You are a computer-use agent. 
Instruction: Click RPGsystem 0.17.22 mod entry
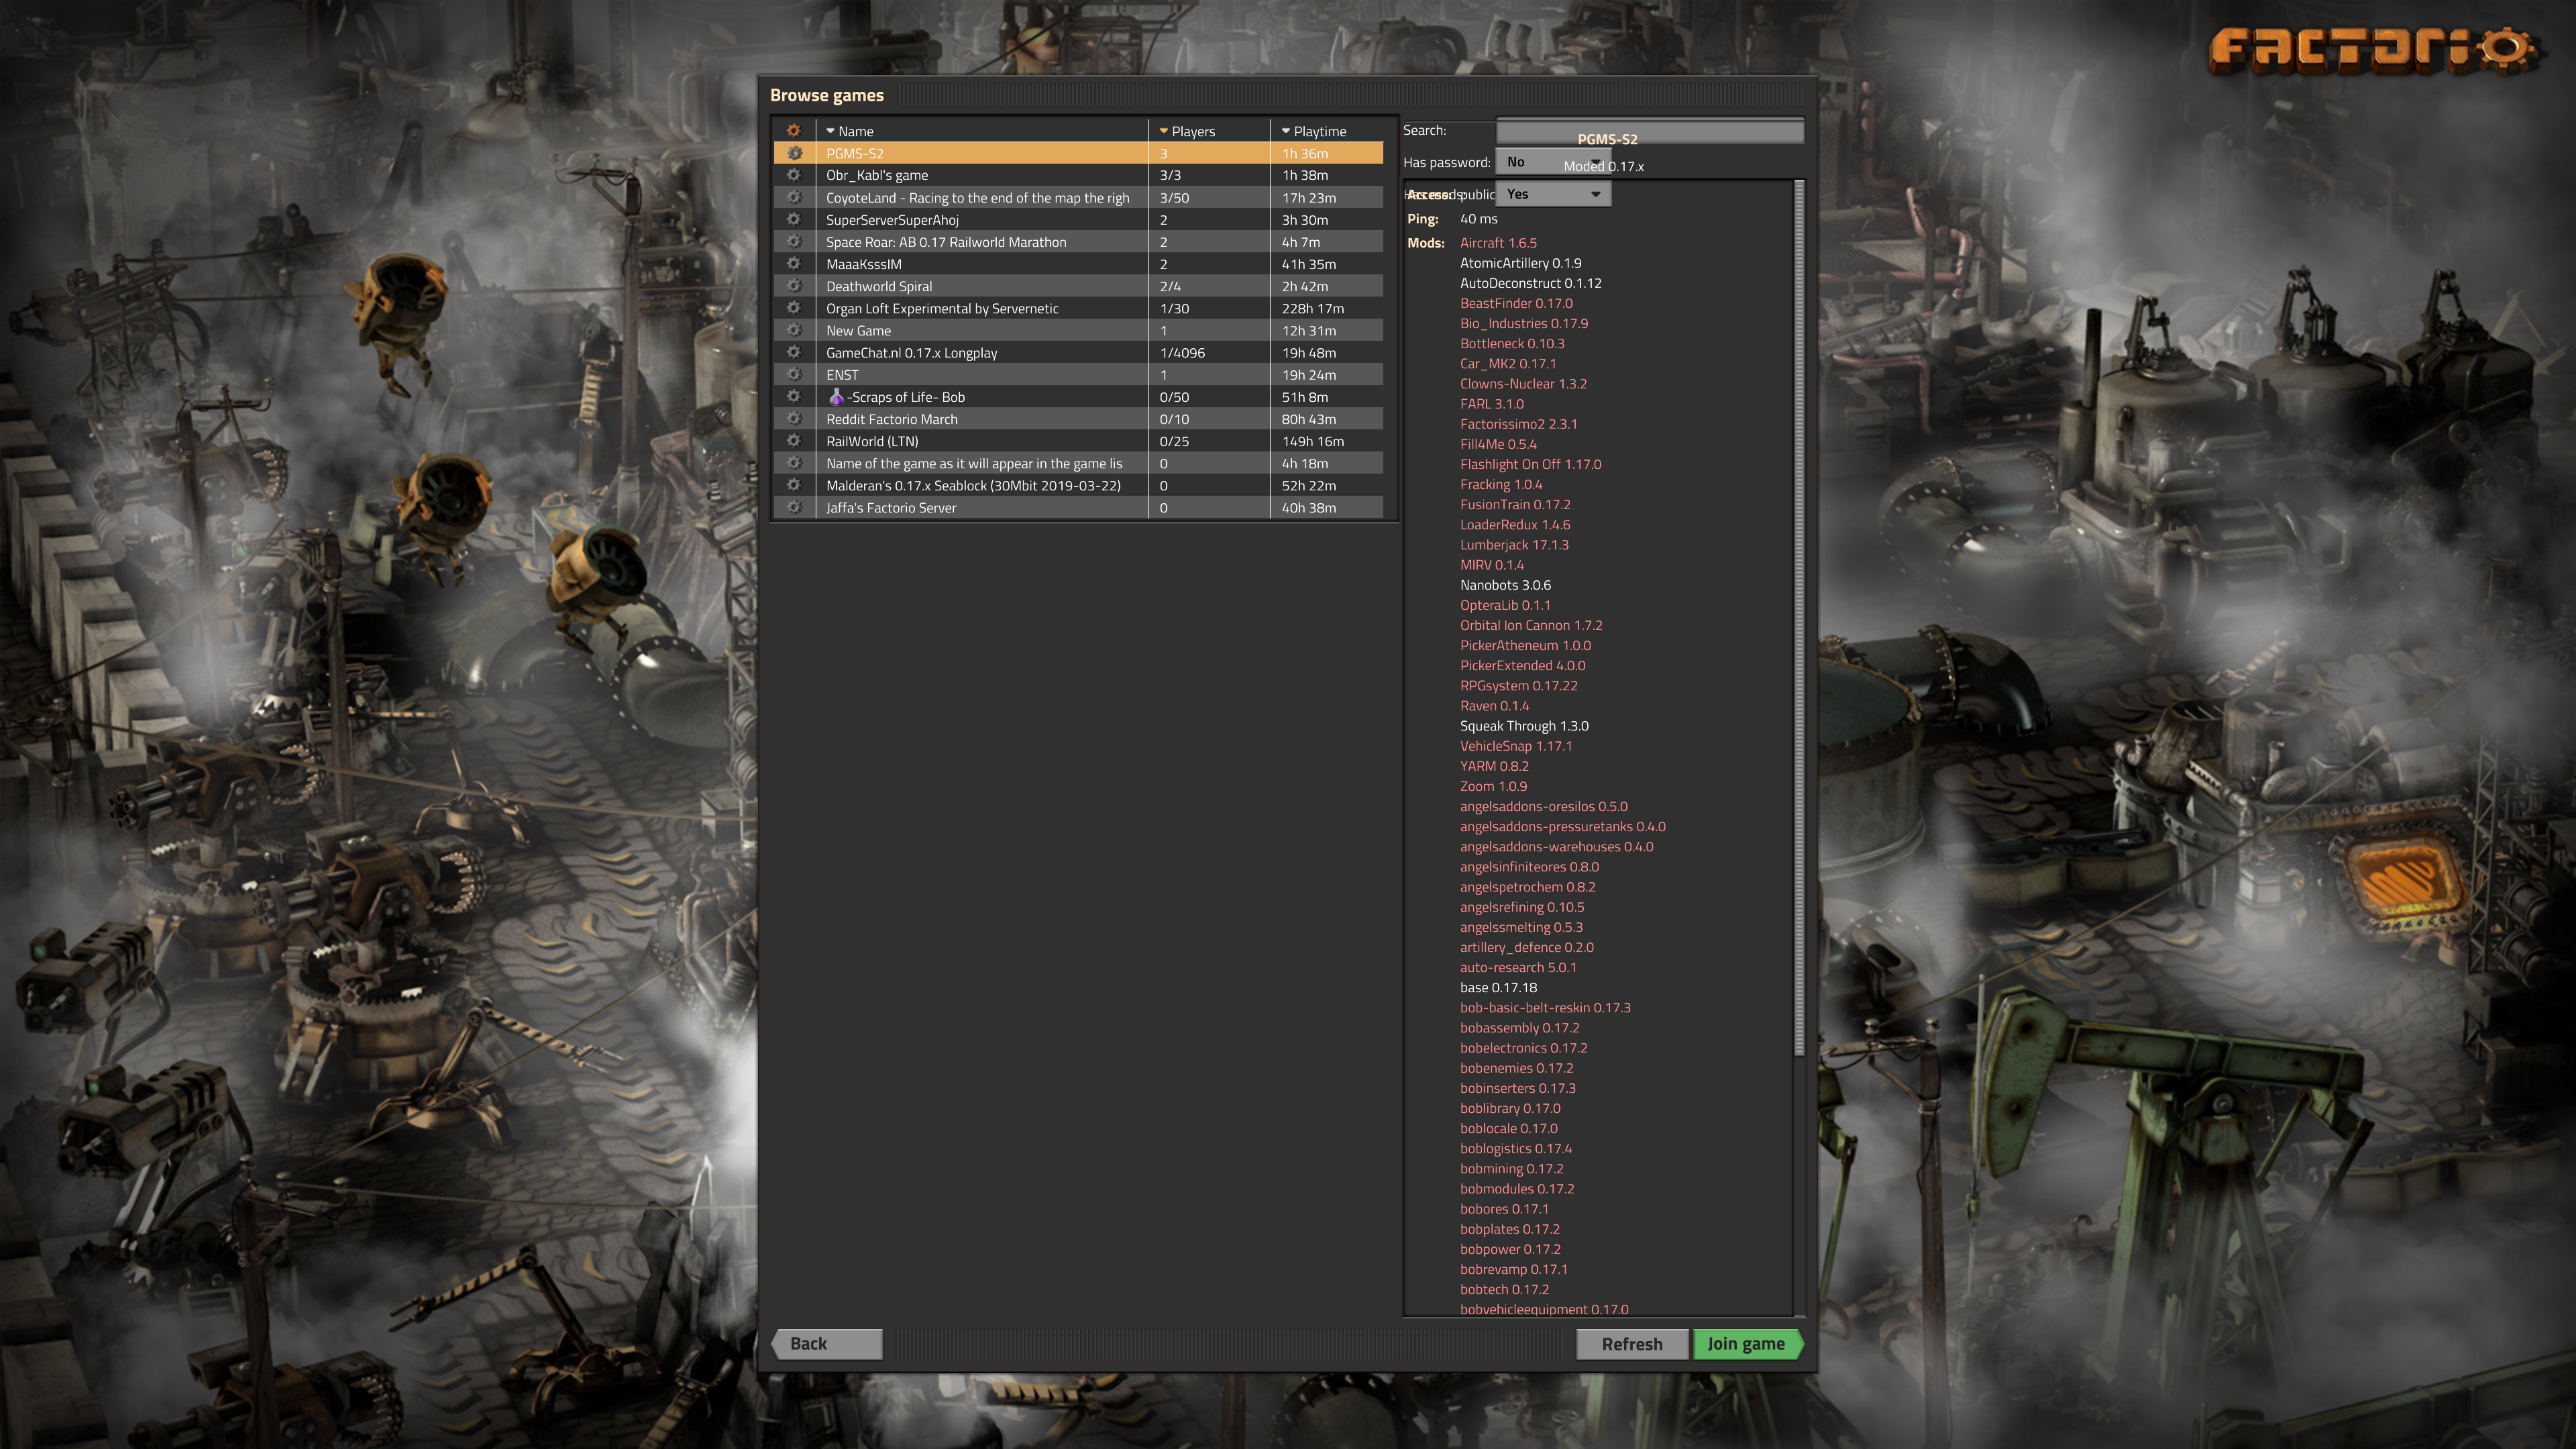(x=1518, y=685)
